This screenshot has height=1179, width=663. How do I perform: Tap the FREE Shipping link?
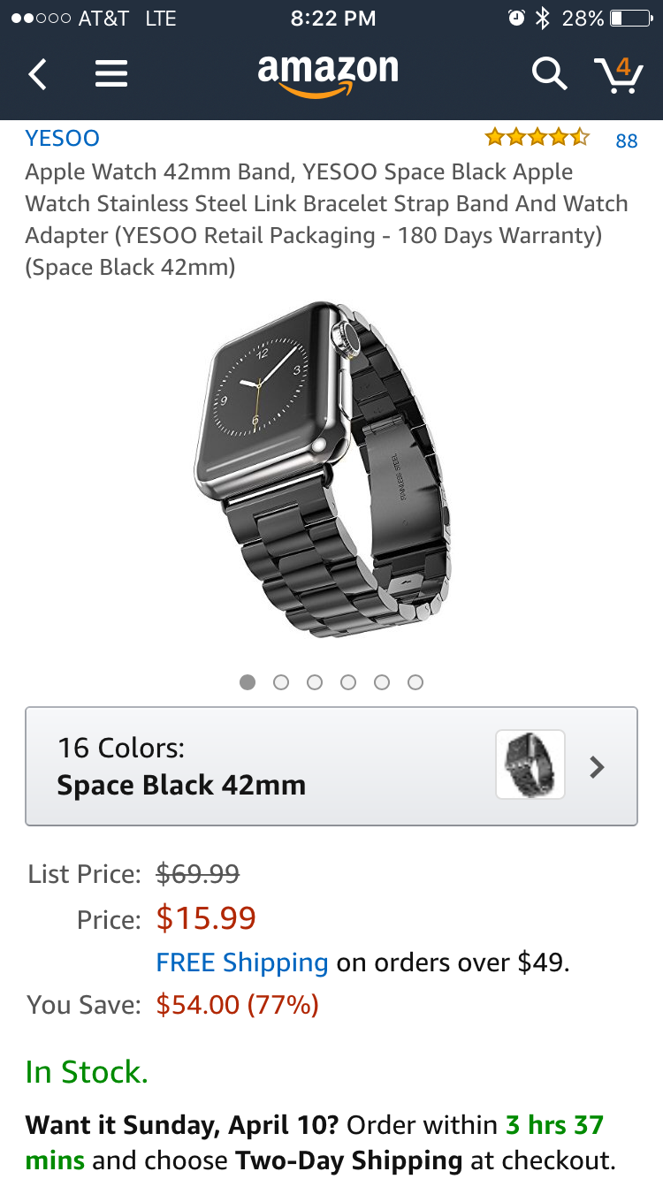coord(241,962)
